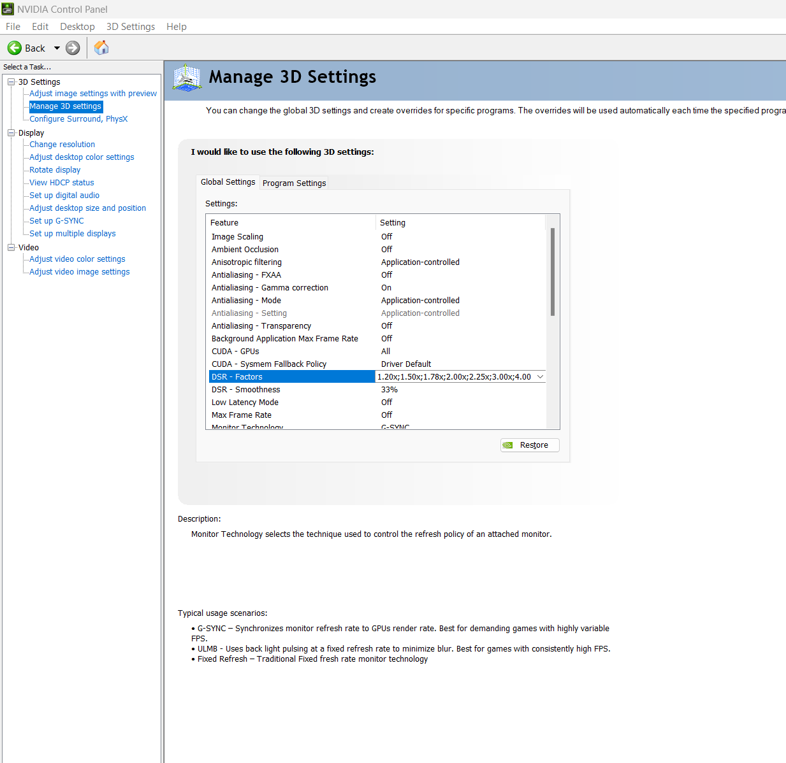786x763 pixels.
Task: Open the 3D Settings menu
Action: (131, 27)
